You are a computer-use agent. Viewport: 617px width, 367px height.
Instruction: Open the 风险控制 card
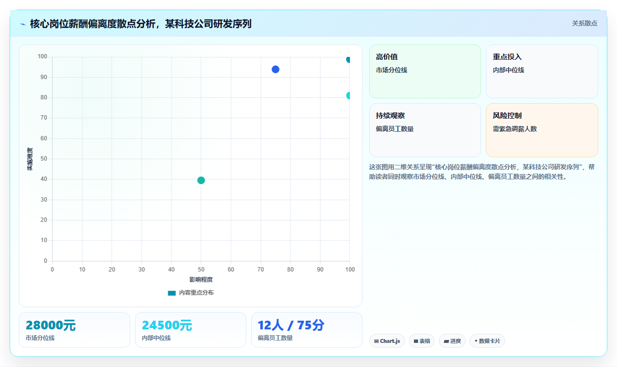(542, 130)
